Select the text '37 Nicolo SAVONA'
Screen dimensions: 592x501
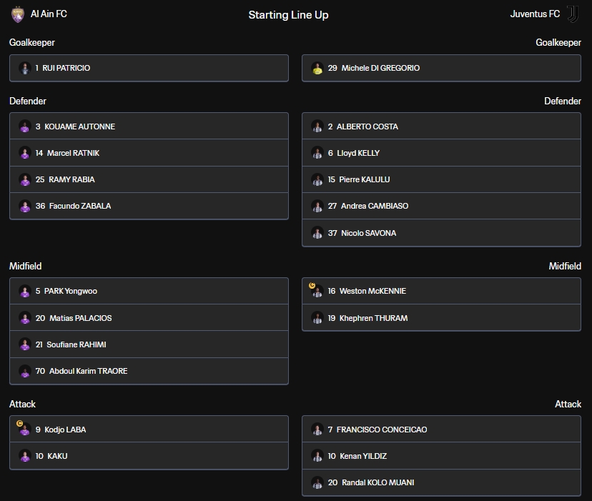(x=362, y=233)
